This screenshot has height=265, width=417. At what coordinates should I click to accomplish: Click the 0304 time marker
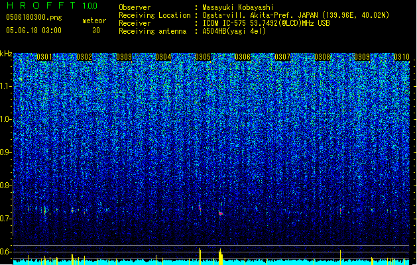click(163, 57)
